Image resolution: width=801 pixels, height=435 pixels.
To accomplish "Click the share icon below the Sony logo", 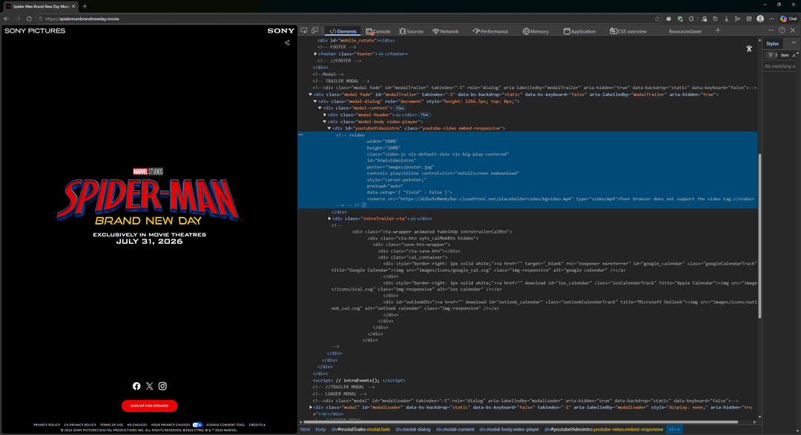I will click(287, 43).
